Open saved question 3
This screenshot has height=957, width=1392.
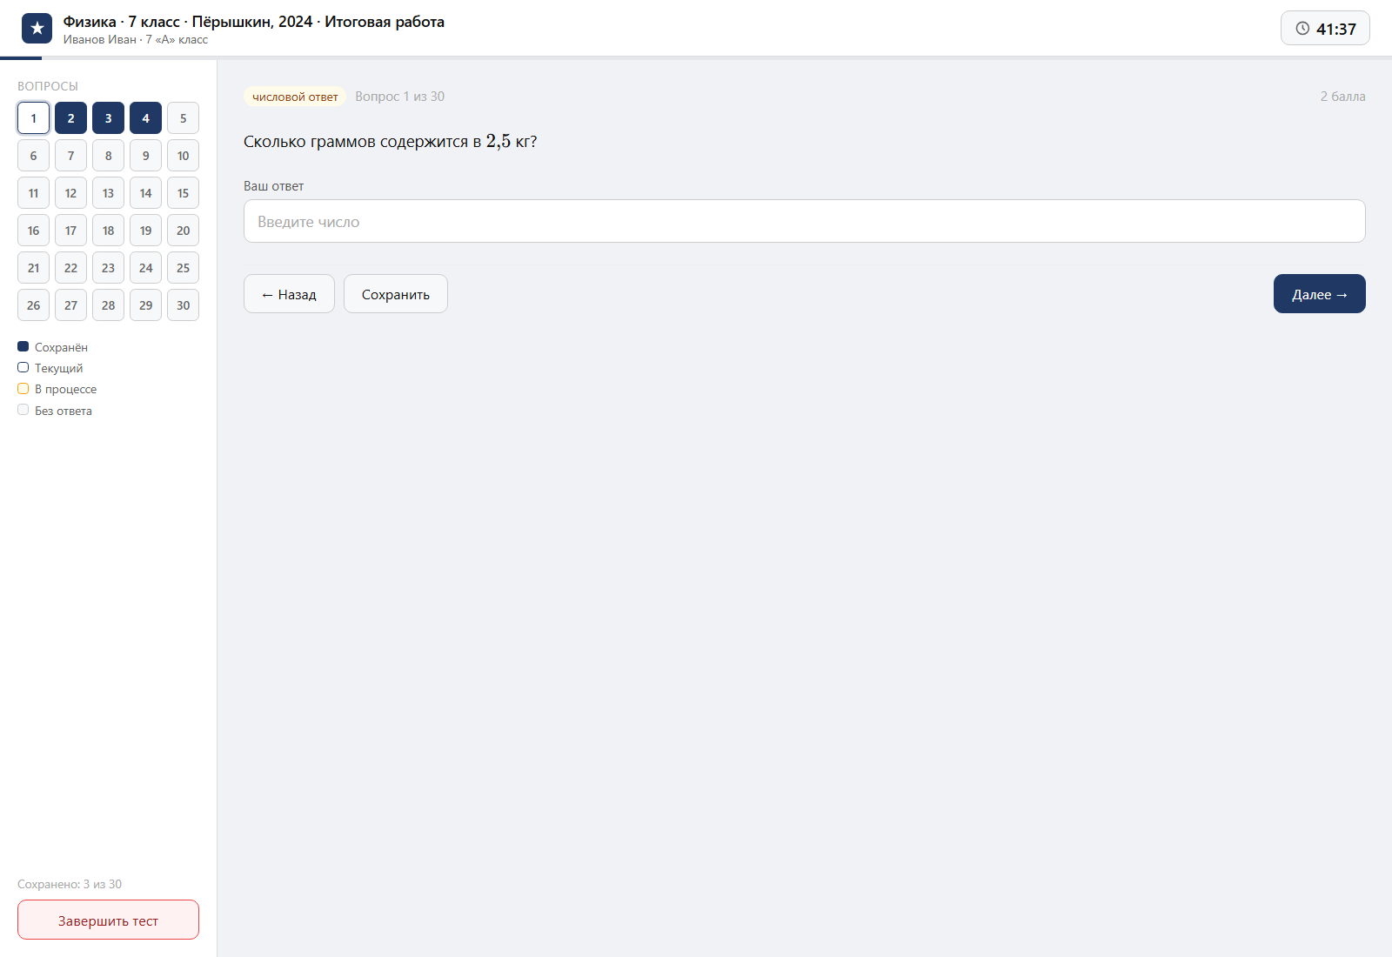pos(108,118)
